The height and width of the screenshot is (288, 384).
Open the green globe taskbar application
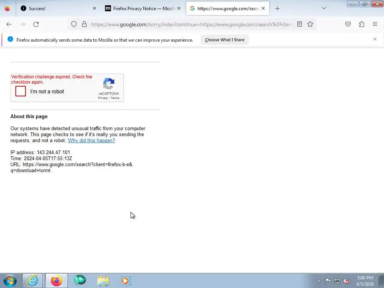click(x=80, y=280)
